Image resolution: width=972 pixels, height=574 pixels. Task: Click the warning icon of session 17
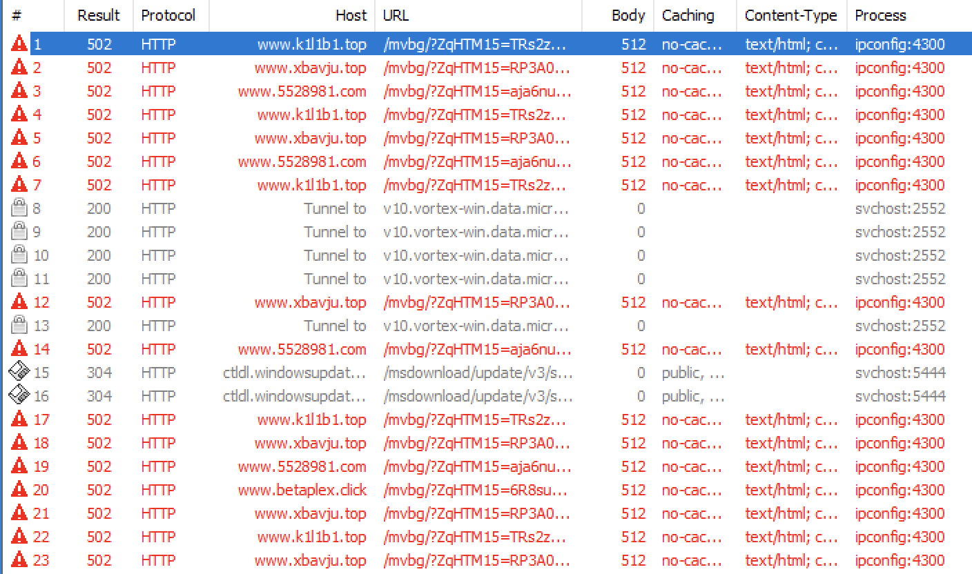19,419
